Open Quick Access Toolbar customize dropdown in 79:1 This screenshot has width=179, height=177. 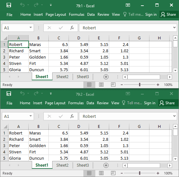pyautogui.click(x=51, y=5)
